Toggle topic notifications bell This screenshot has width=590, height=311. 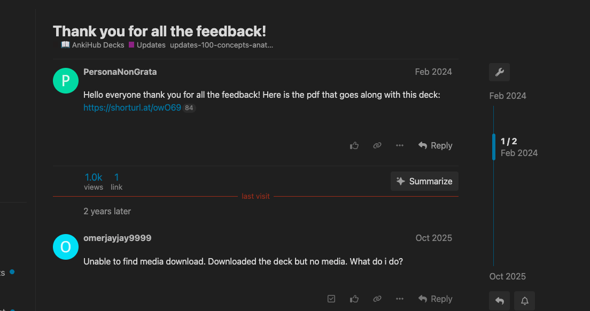click(524, 301)
